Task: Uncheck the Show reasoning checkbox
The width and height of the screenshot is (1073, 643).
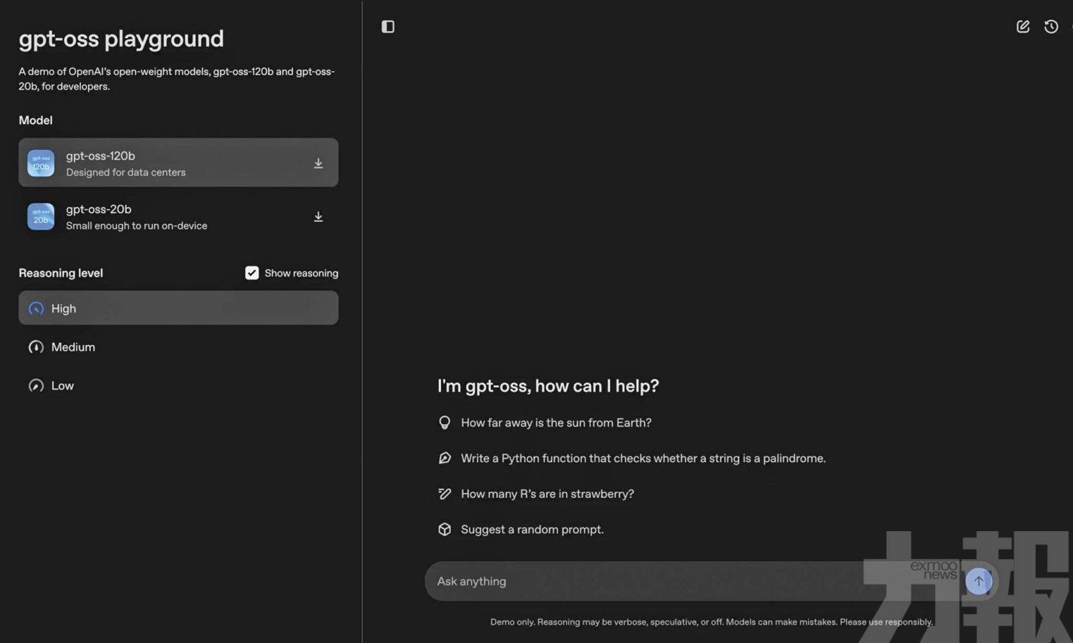Action: (251, 273)
